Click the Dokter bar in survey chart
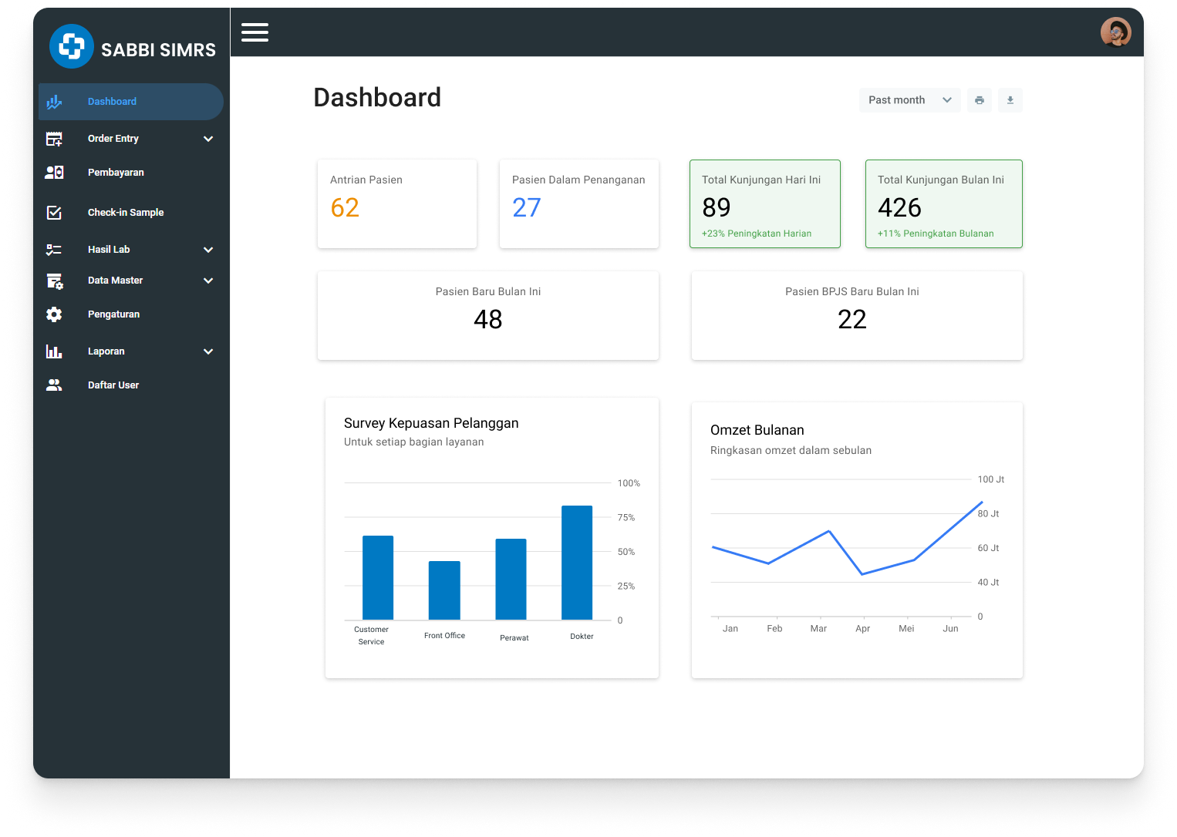1177x837 pixels. 577,563
